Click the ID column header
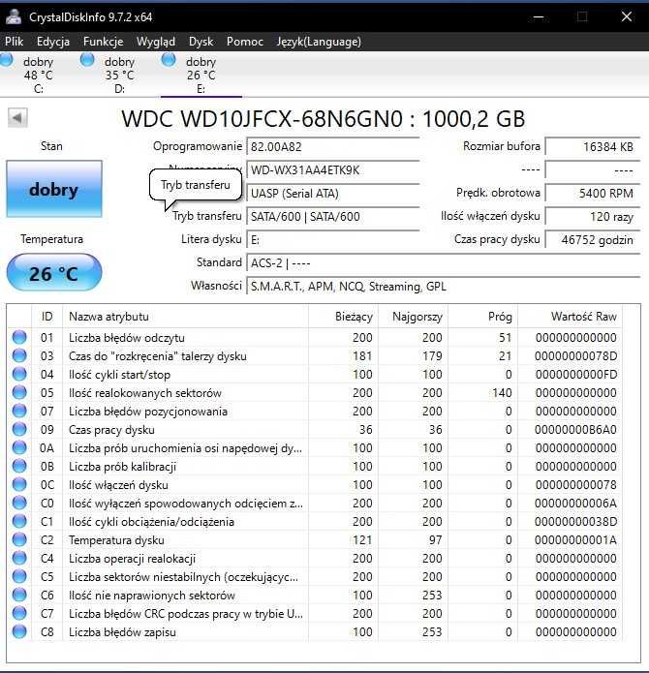This screenshot has width=649, height=673. [x=47, y=317]
